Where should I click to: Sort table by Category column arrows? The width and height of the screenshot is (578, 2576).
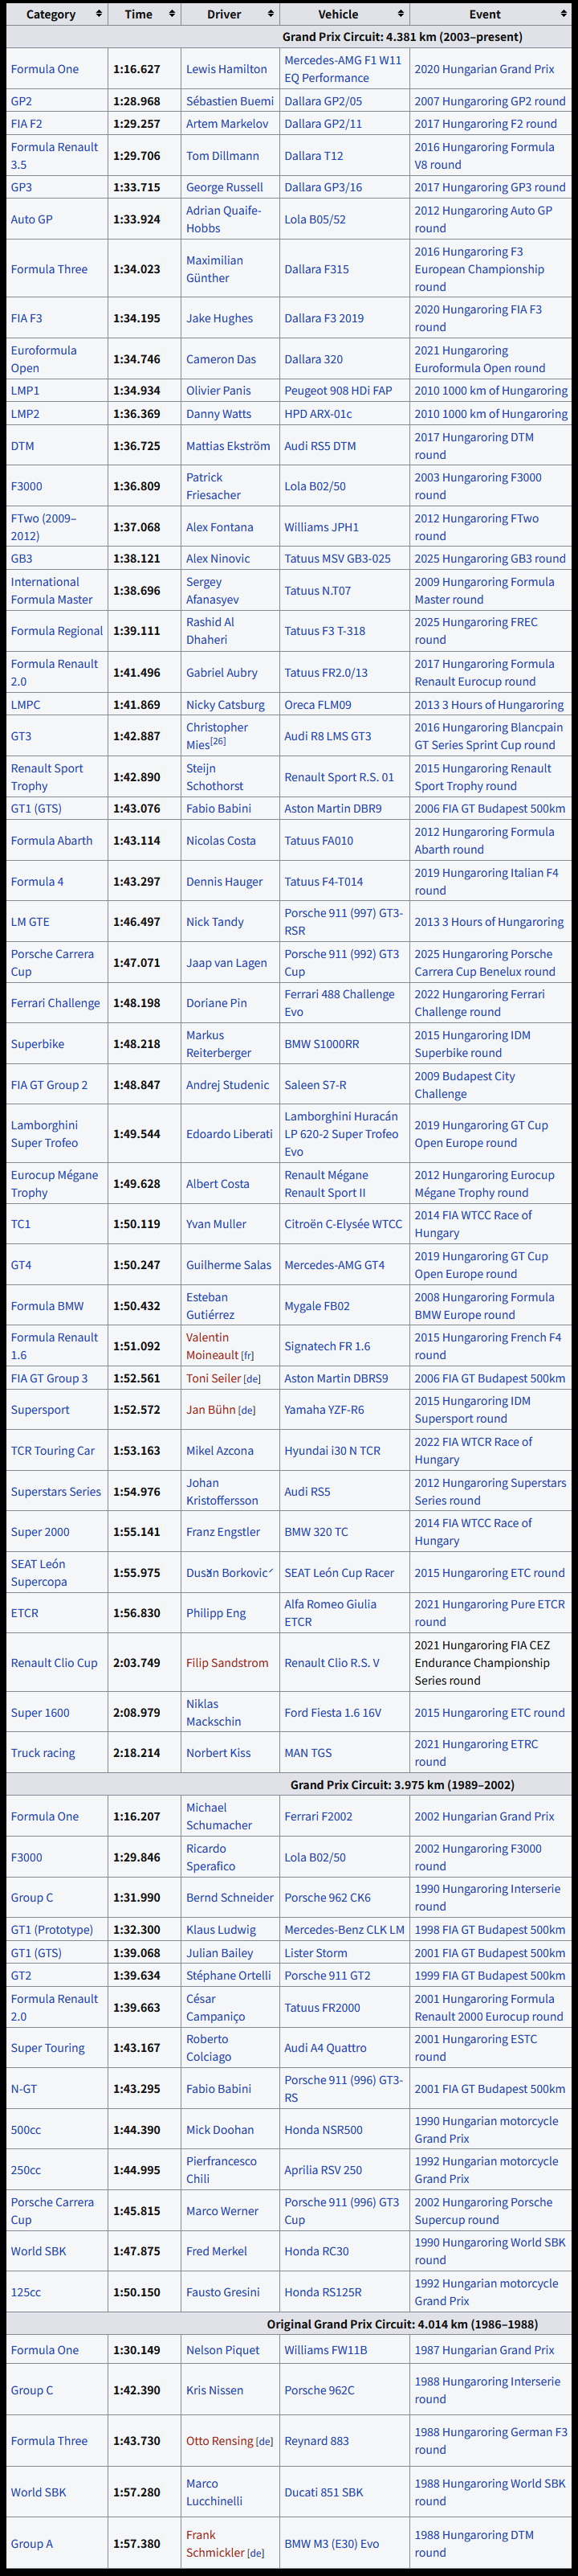tap(99, 14)
